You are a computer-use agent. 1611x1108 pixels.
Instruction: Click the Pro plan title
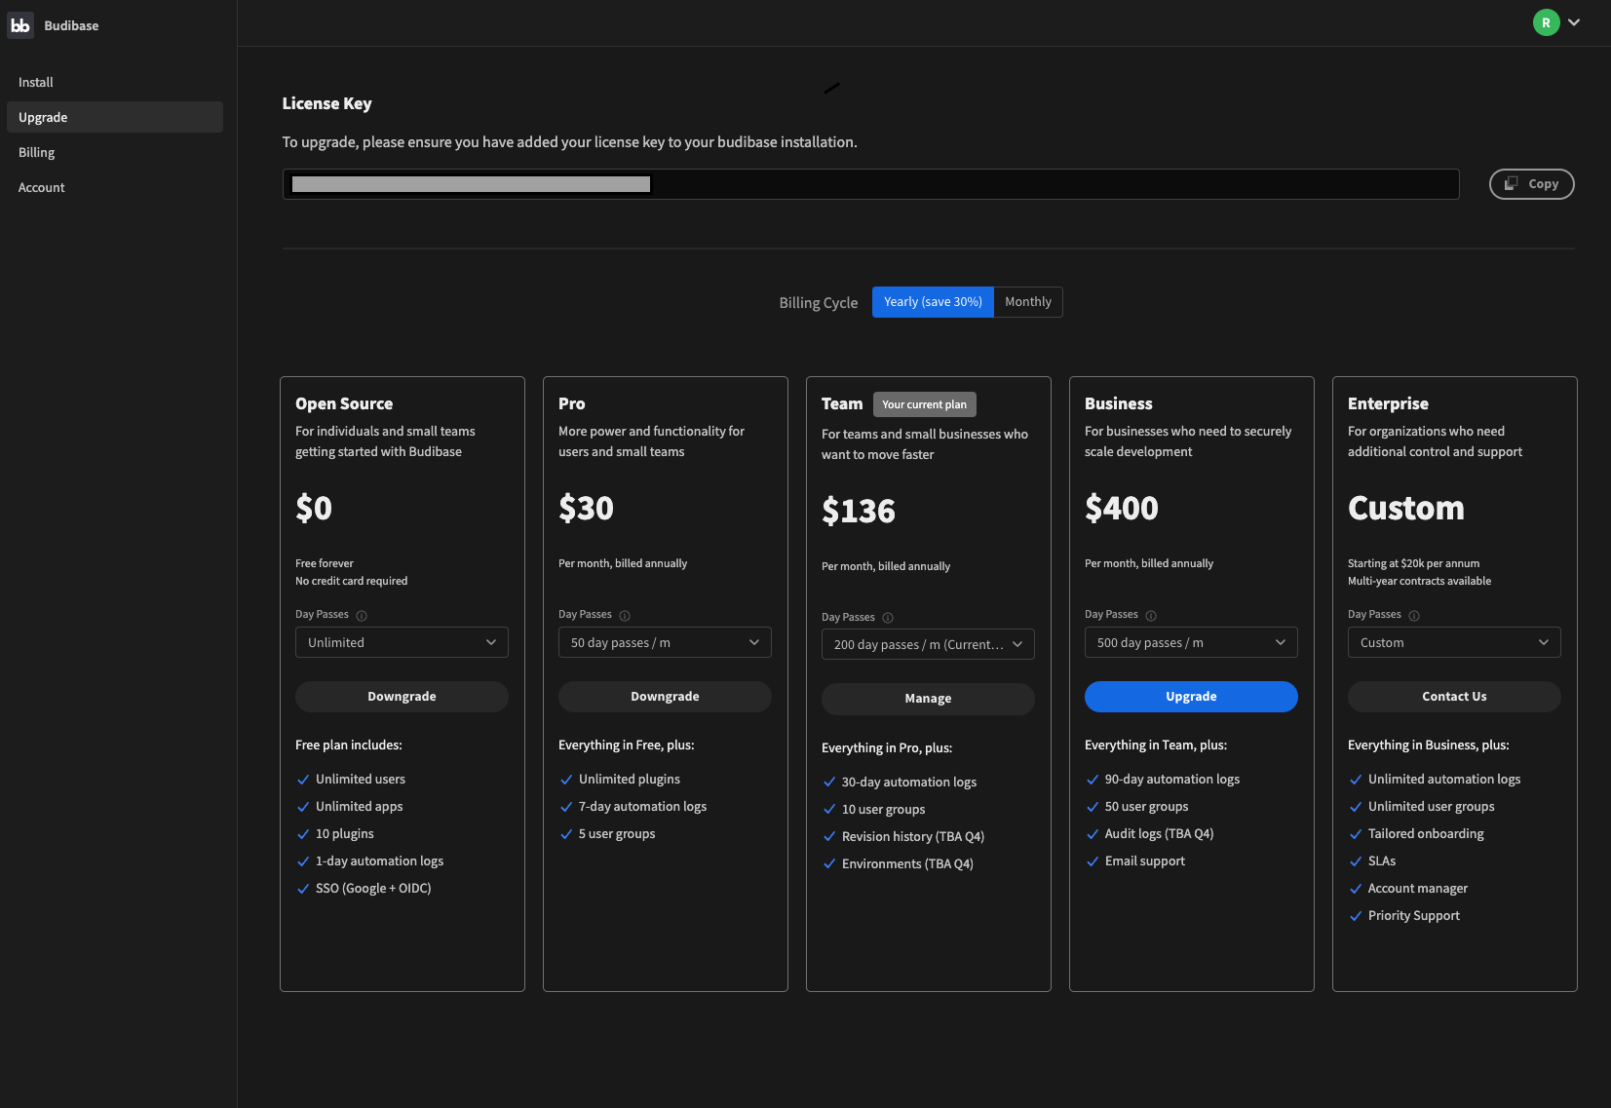tap(572, 403)
